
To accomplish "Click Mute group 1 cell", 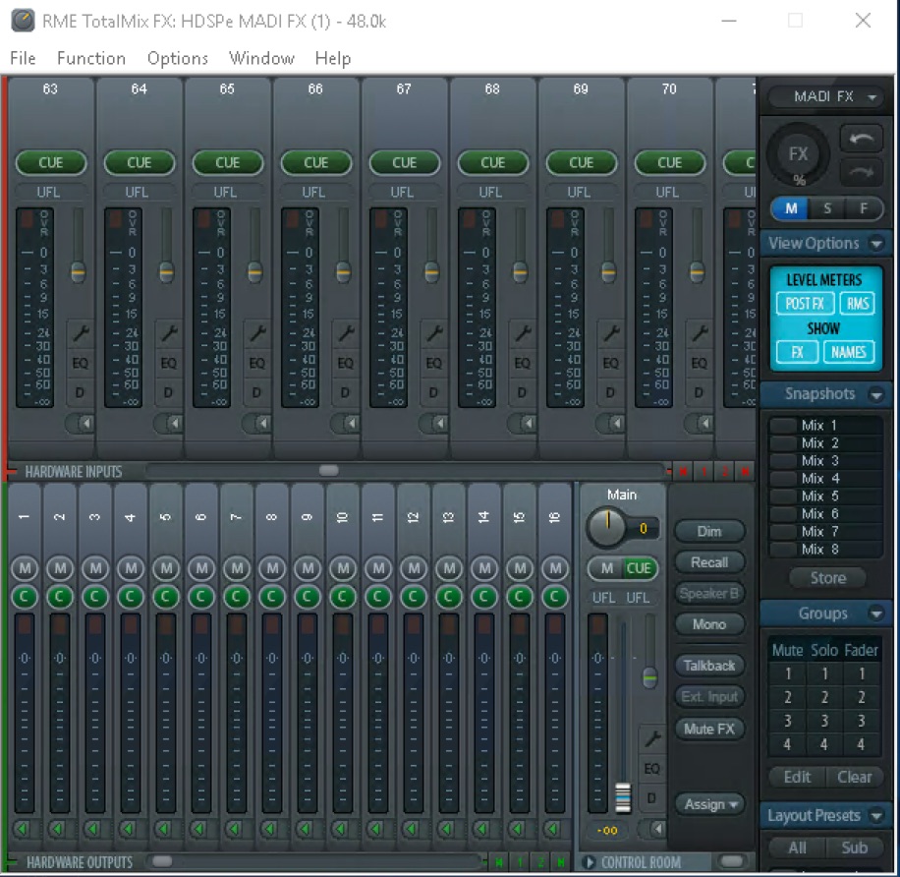I will point(788,673).
